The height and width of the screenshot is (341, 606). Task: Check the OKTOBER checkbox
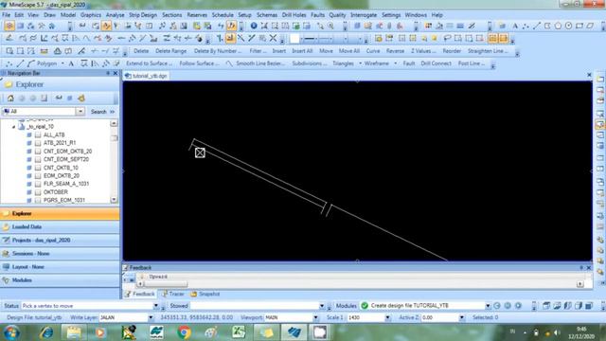(38, 191)
